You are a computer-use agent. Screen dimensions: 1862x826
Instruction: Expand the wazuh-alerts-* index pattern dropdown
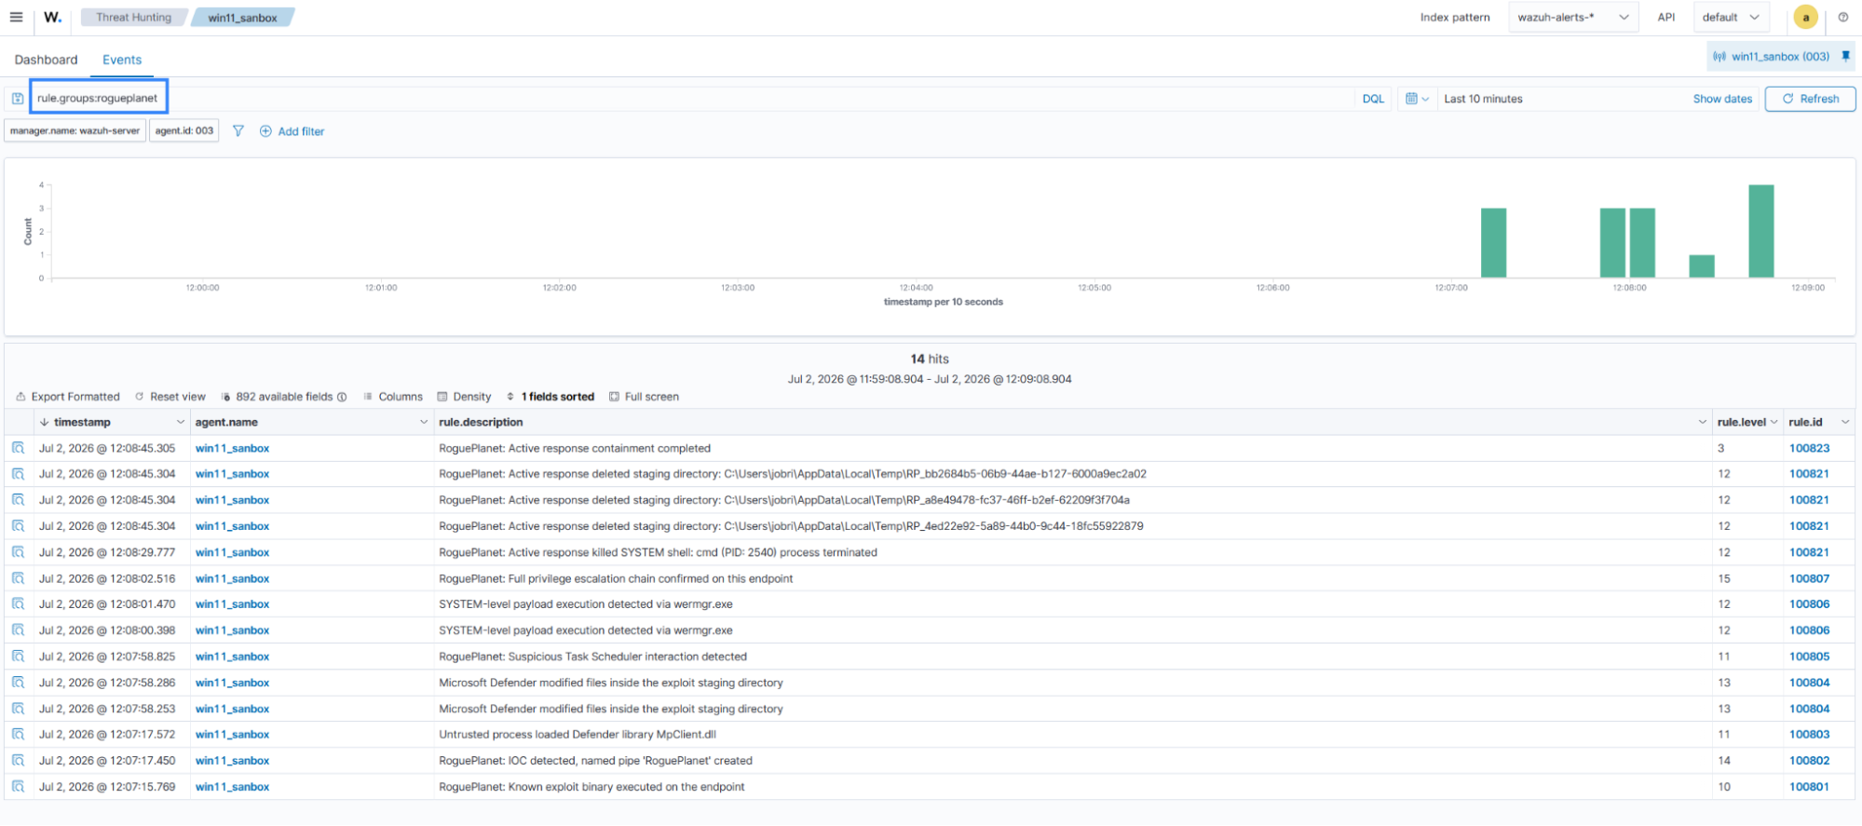[1573, 17]
